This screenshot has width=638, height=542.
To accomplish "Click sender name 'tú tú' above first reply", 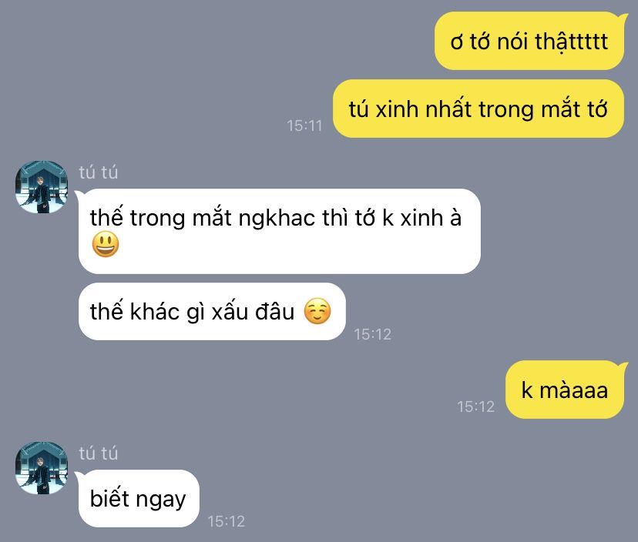I will pos(98,172).
